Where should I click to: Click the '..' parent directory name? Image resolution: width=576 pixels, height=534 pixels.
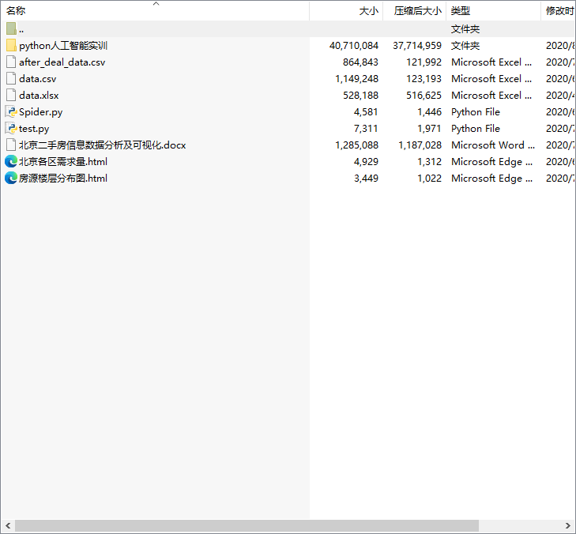click(21, 29)
